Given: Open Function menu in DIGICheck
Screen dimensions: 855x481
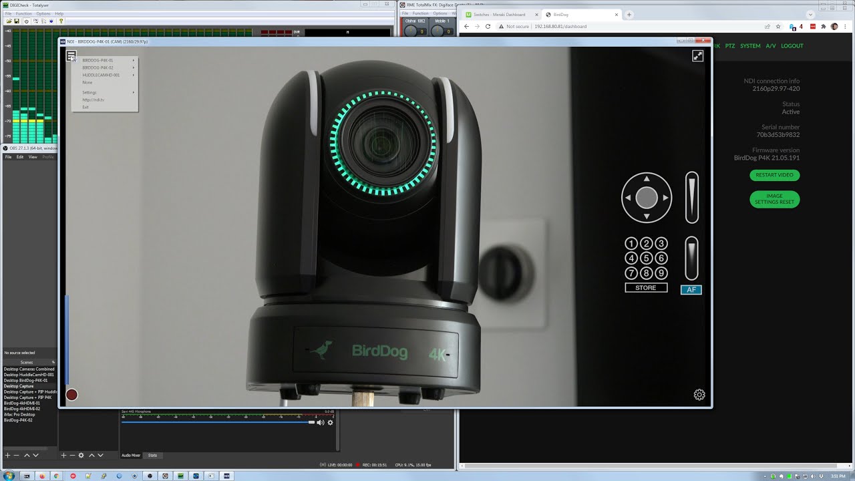Looking at the screenshot, I should [23, 13].
